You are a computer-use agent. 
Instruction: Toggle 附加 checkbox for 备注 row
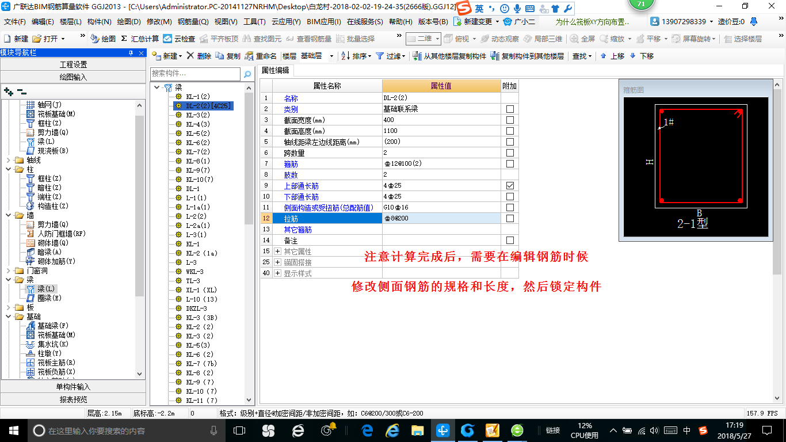pyautogui.click(x=510, y=241)
